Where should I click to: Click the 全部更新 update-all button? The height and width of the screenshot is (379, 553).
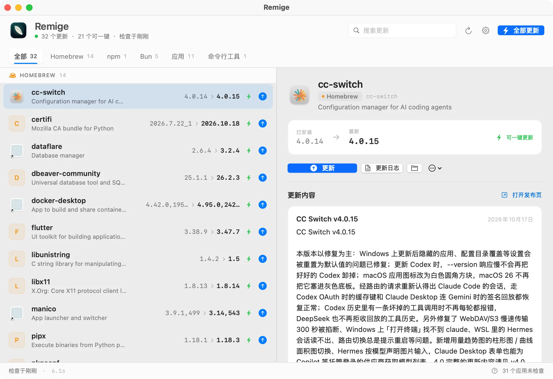pyautogui.click(x=521, y=31)
